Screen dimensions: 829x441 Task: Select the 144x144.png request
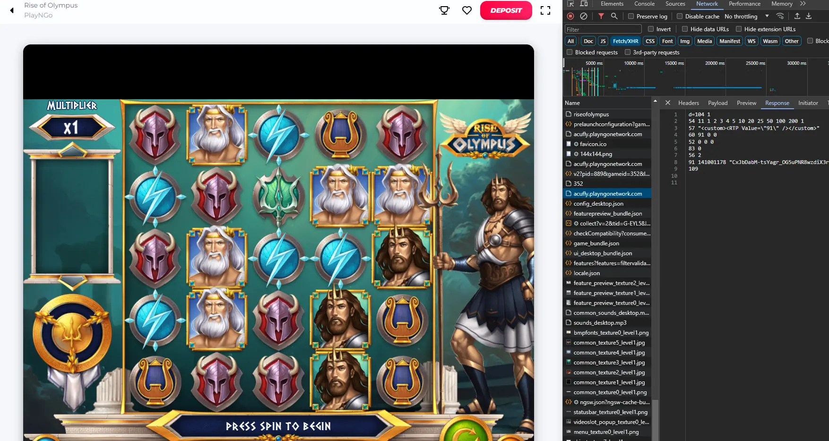608,154
